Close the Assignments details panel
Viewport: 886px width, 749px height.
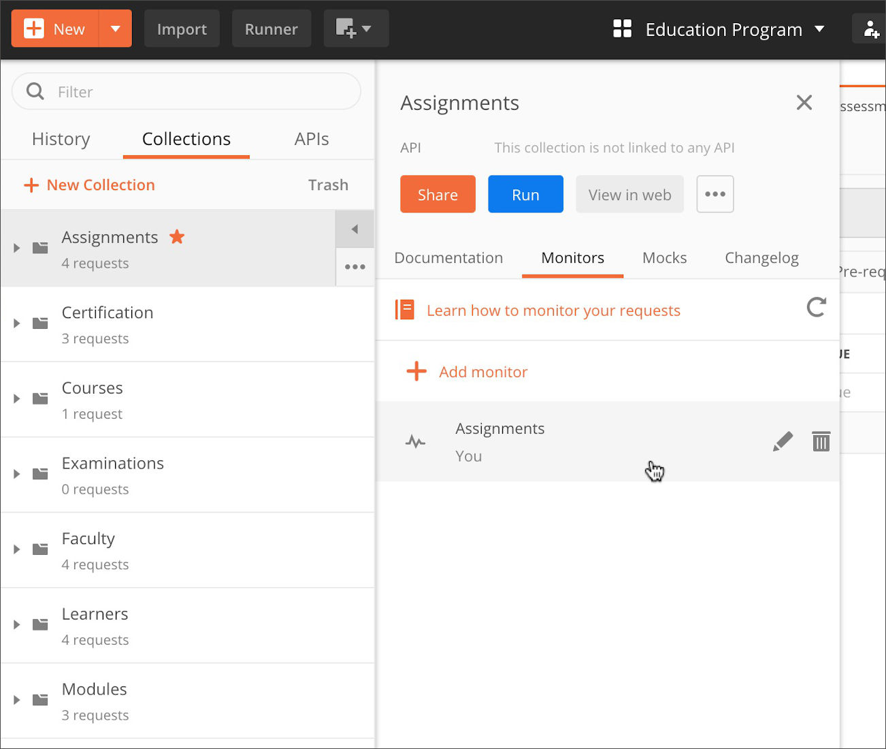tap(804, 103)
